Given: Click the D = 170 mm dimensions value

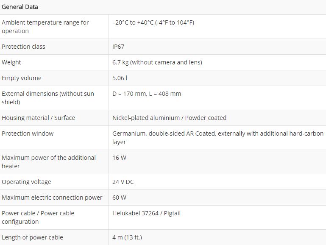Looking at the screenshot, I should pos(147,94).
